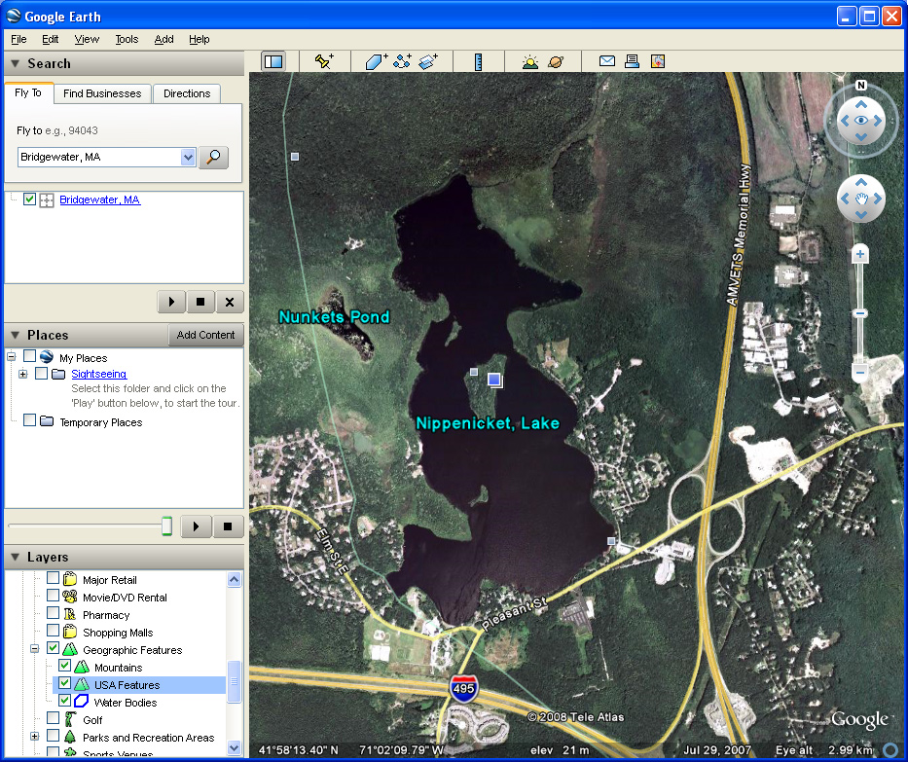Open the Add menu
The image size is (908, 762).
coord(163,39)
